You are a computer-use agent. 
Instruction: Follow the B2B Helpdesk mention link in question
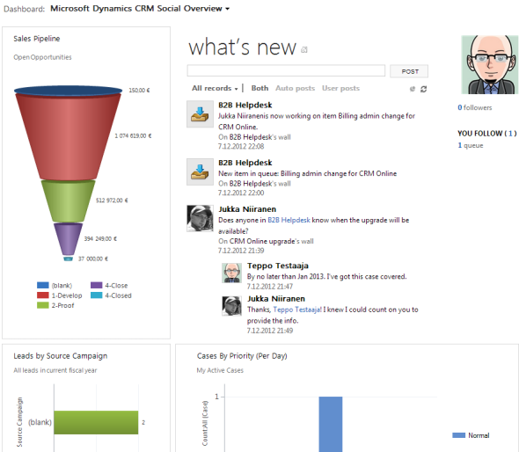point(289,220)
